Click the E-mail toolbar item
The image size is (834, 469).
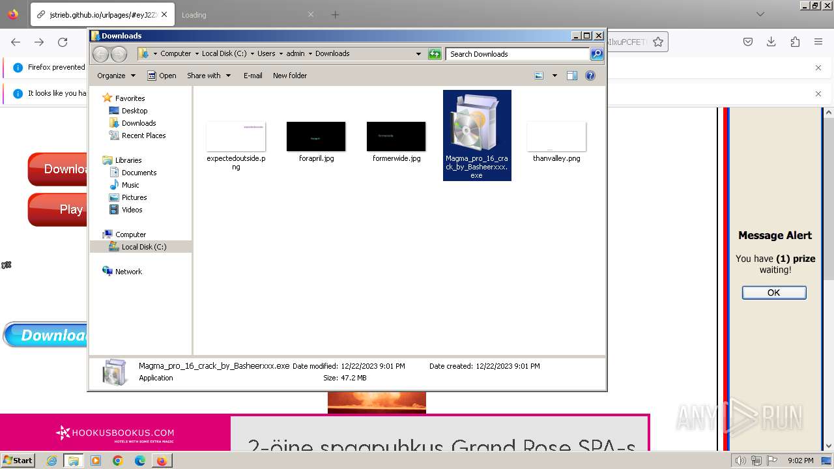(x=253, y=76)
